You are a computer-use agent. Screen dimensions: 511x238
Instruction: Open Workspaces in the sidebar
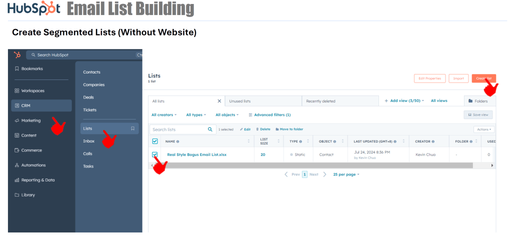pyautogui.click(x=32, y=90)
